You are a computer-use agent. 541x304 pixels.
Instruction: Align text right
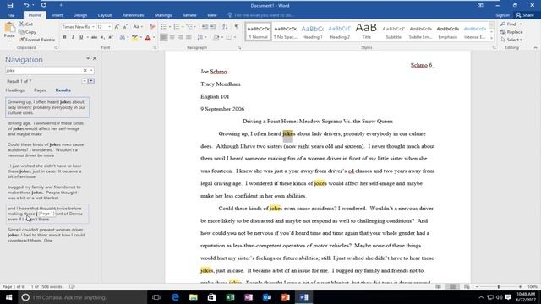coord(180,37)
